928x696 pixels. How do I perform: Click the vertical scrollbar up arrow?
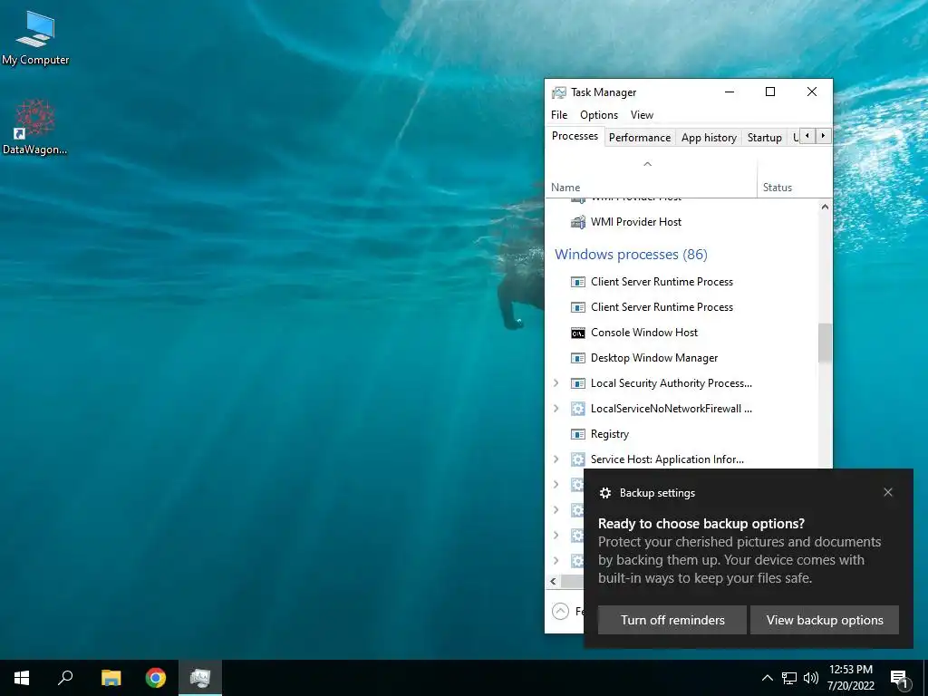pyautogui.click(x=825, y=207)
